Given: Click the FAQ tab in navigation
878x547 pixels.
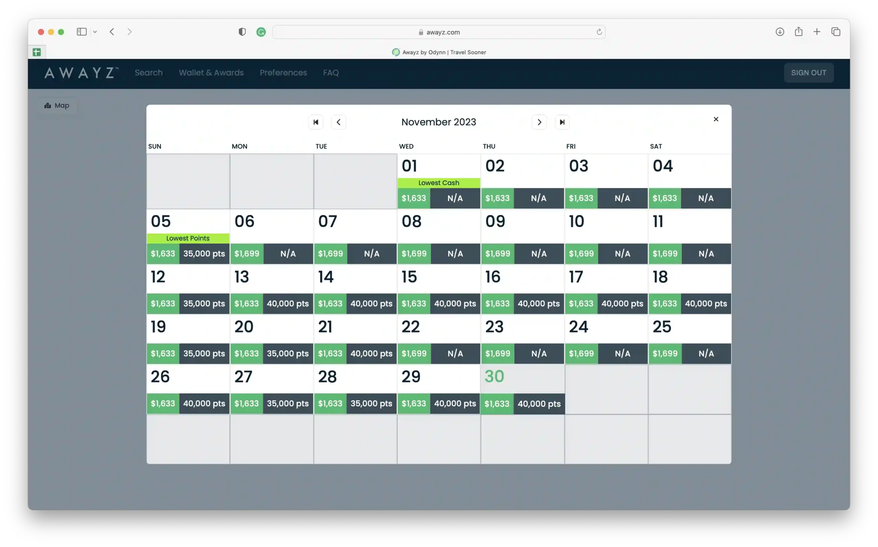Looking at the screenshot, I should pyautogui.click(x=331, y=72).
